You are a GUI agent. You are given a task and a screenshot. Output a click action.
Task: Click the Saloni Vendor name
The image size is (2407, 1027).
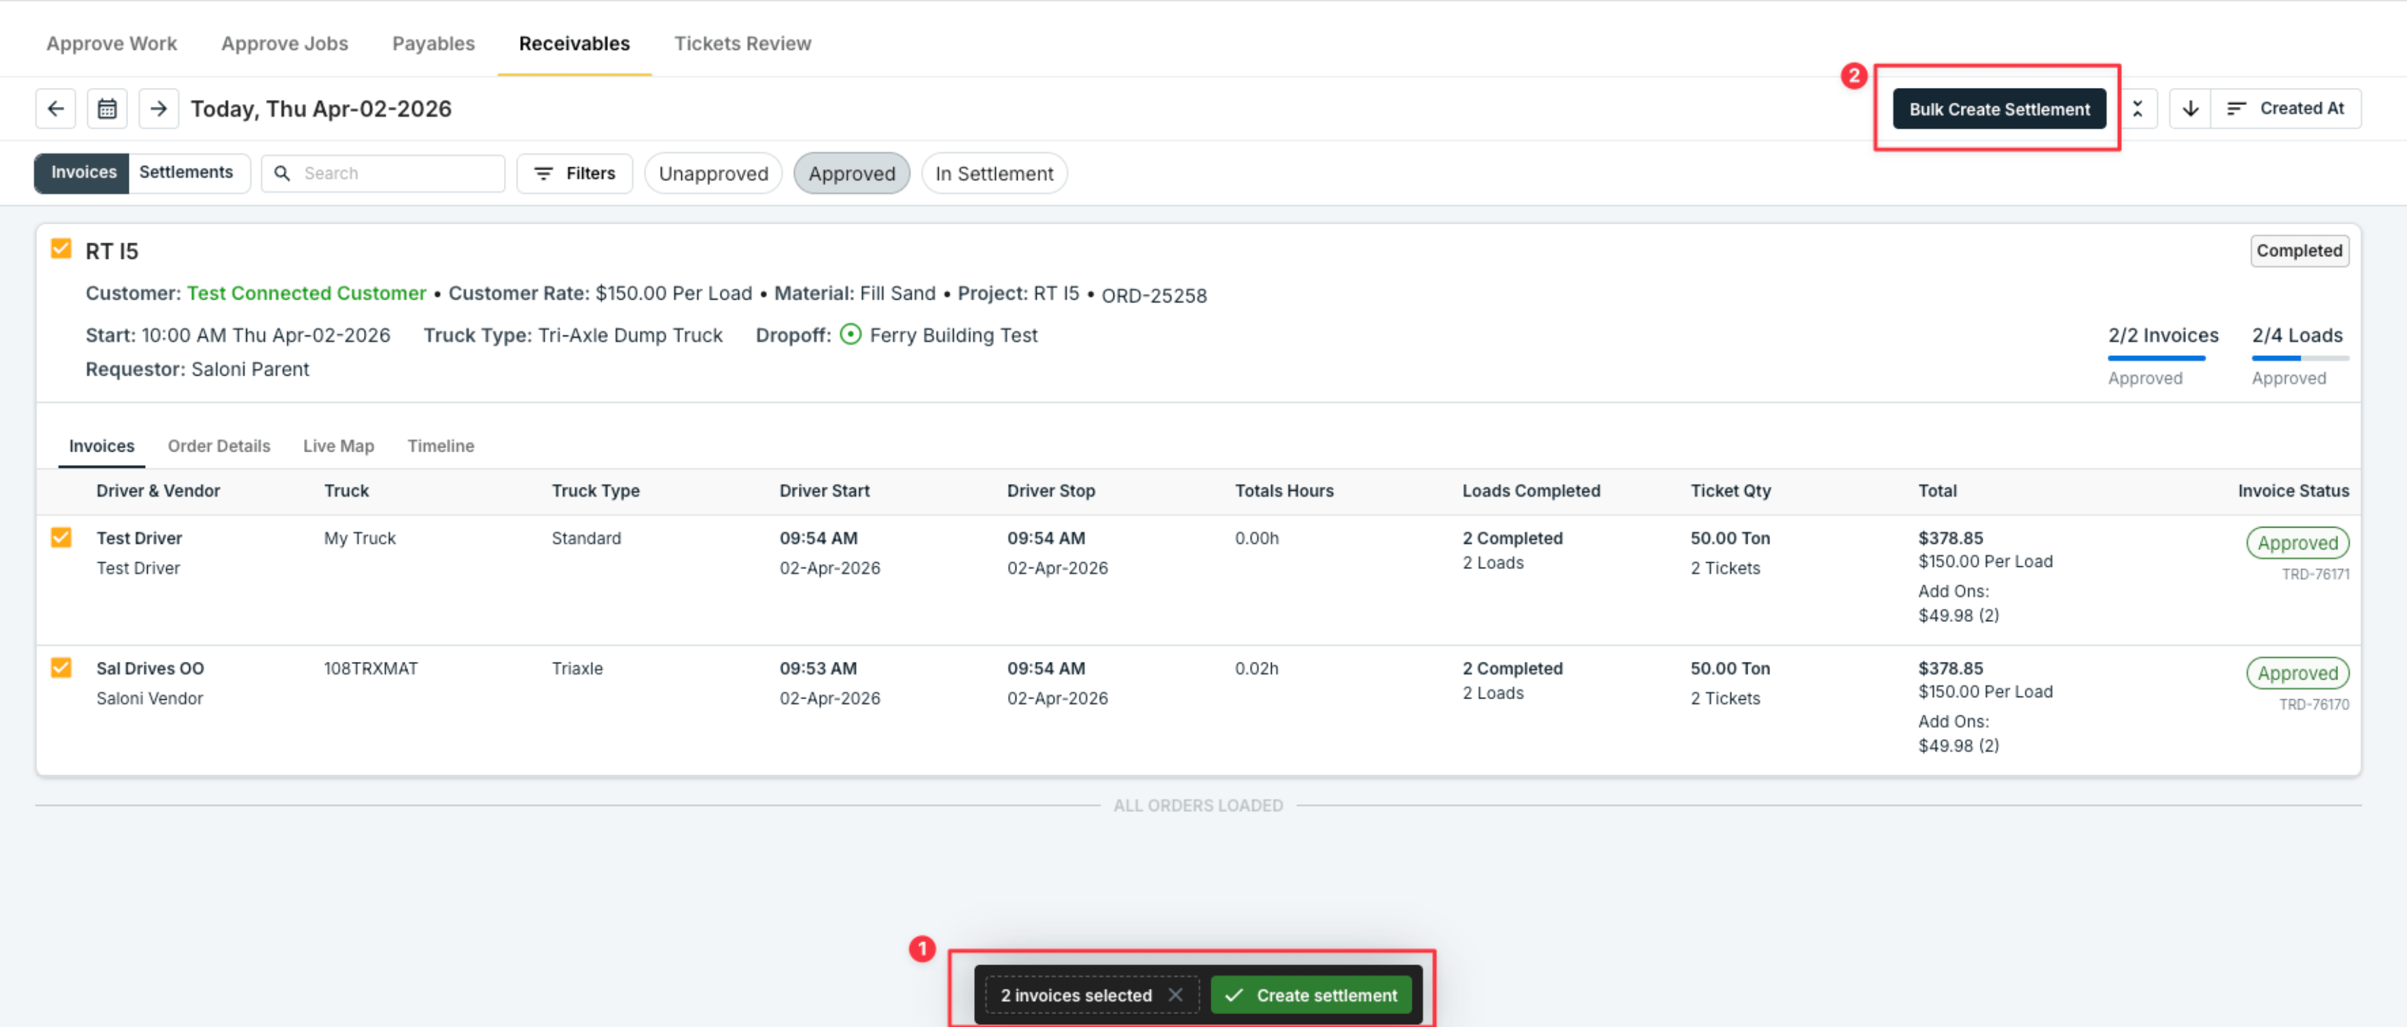pyautogui.click(x=149, y=697)
